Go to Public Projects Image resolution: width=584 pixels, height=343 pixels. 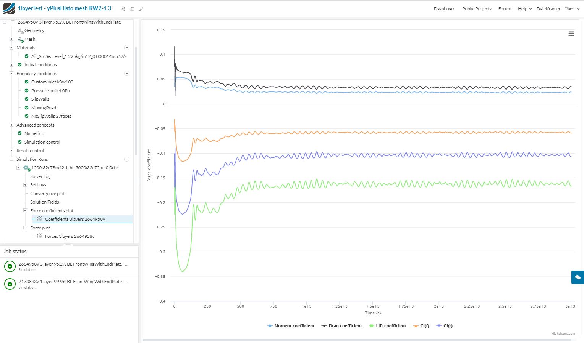(x=477, y=9)
